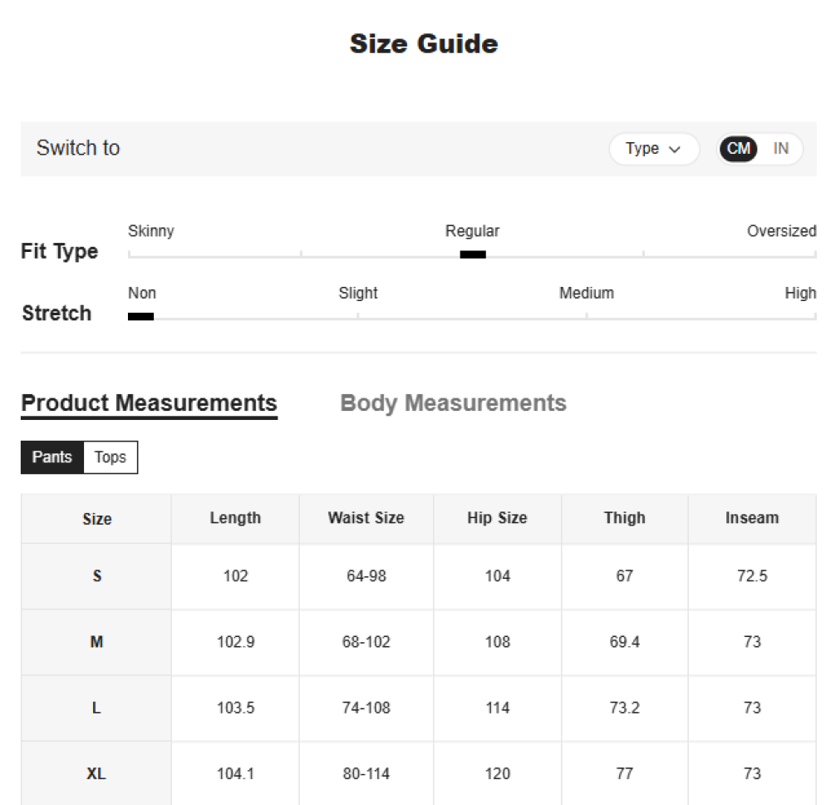
Task: Click the Inseam column header
Action: pyautogui.click(x=751, y=518)
